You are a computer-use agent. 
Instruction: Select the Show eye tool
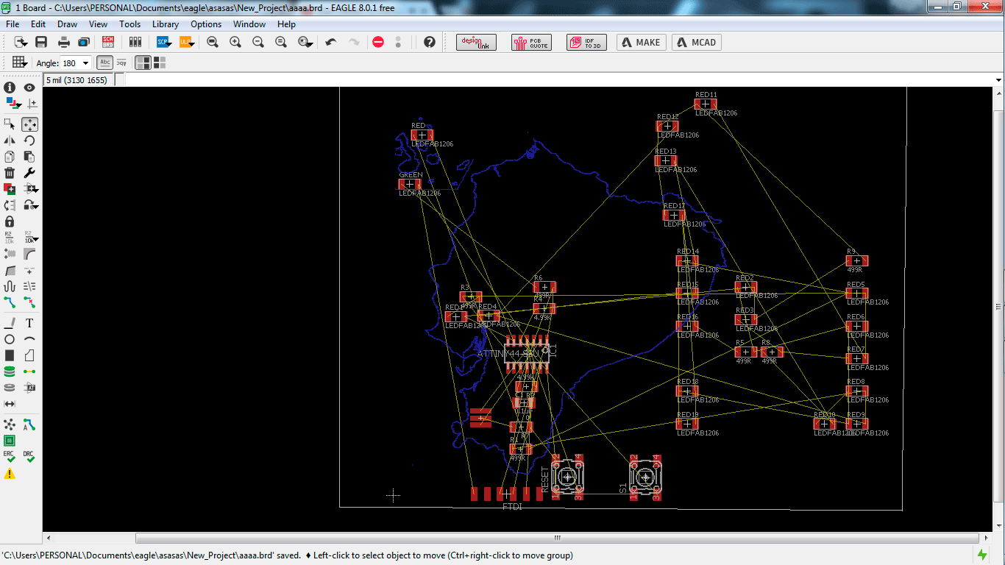point(29,88)
